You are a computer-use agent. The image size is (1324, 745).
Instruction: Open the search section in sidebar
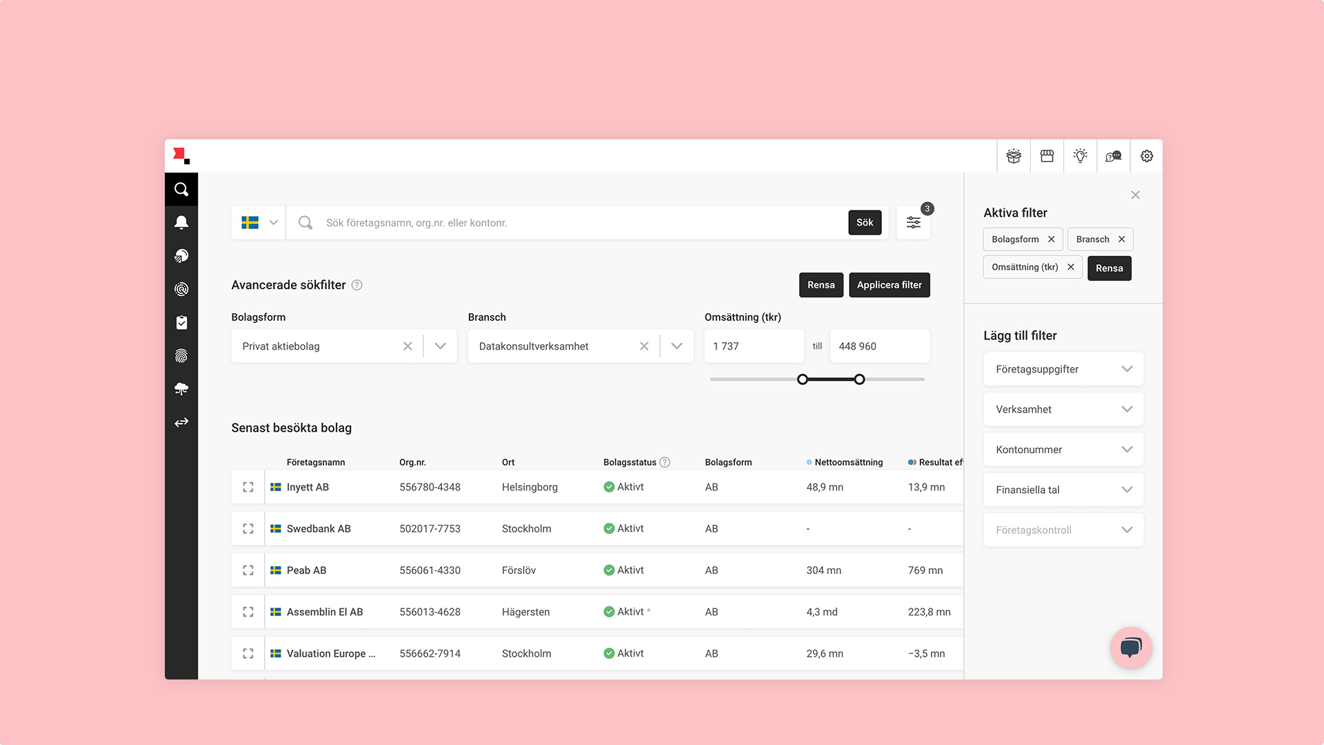181,189
